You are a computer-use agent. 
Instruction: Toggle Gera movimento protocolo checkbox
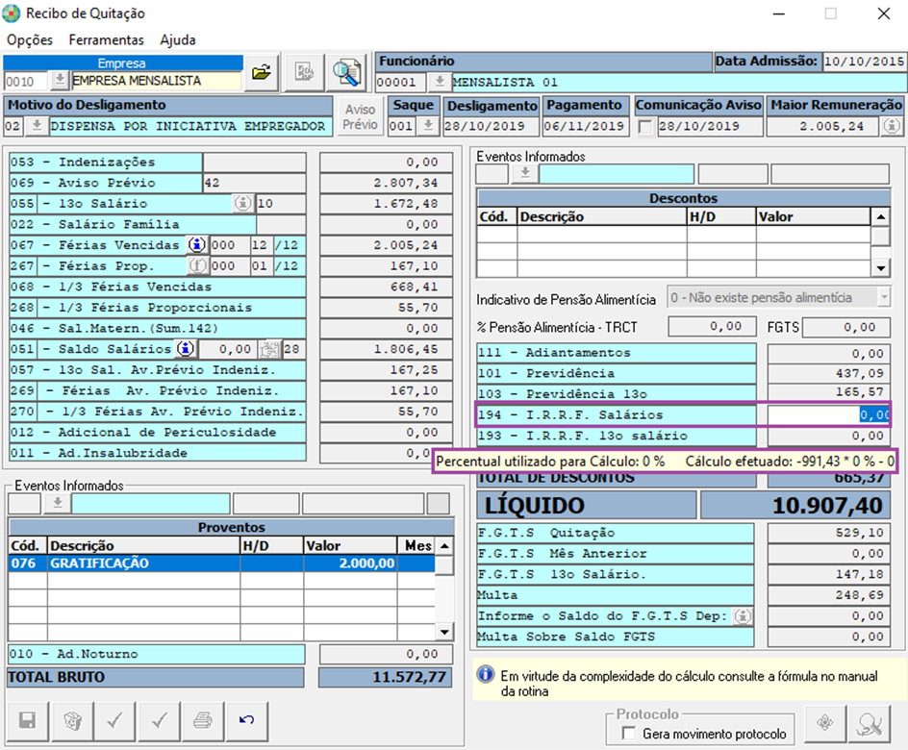pos(628,734)
